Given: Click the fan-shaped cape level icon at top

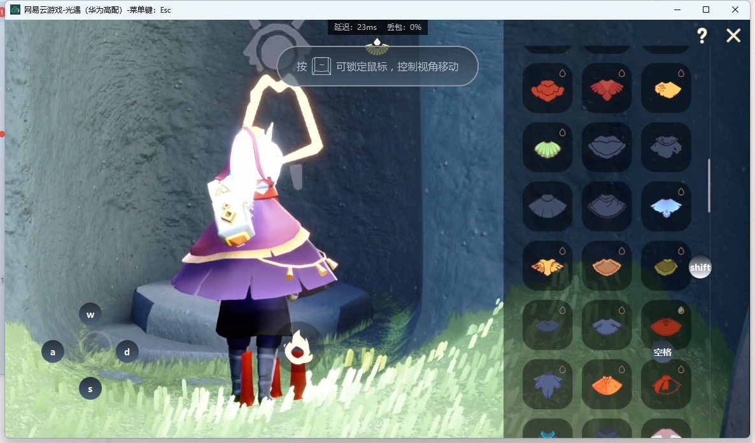Looking at the screenshot, I should [377, 46].
